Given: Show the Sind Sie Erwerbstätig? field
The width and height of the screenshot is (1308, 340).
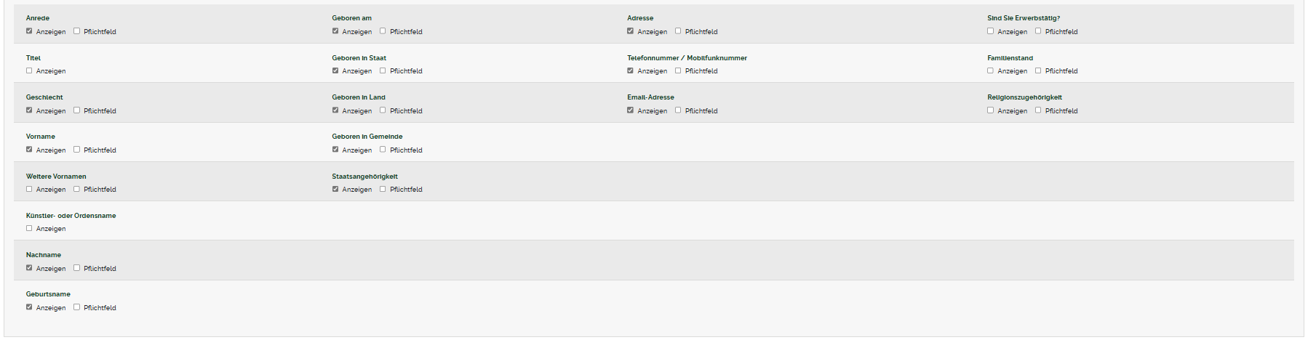Looking at the screenshot, I should (990, 31).
